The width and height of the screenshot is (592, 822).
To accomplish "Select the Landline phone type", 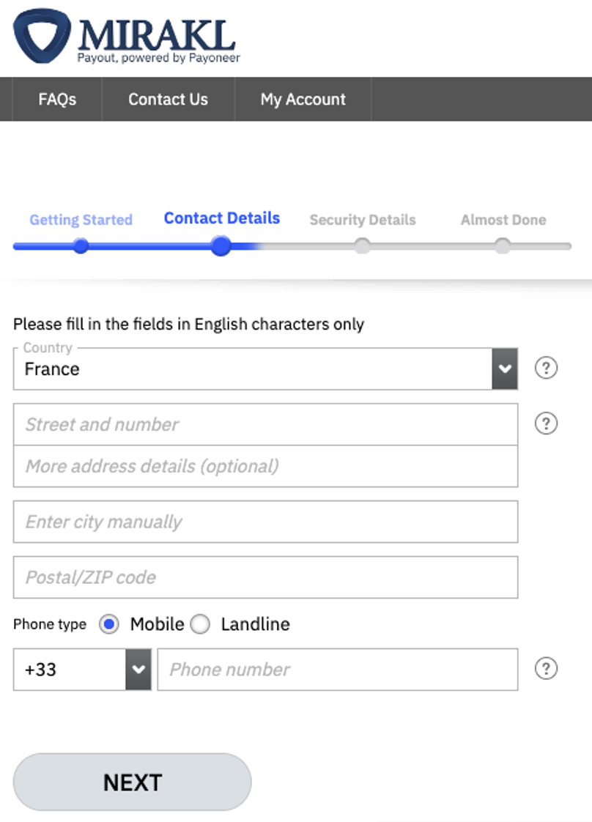I will [200, 624].
